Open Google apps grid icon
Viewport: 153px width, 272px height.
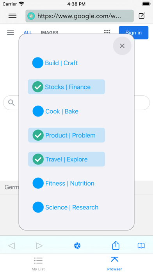(107, 32)
